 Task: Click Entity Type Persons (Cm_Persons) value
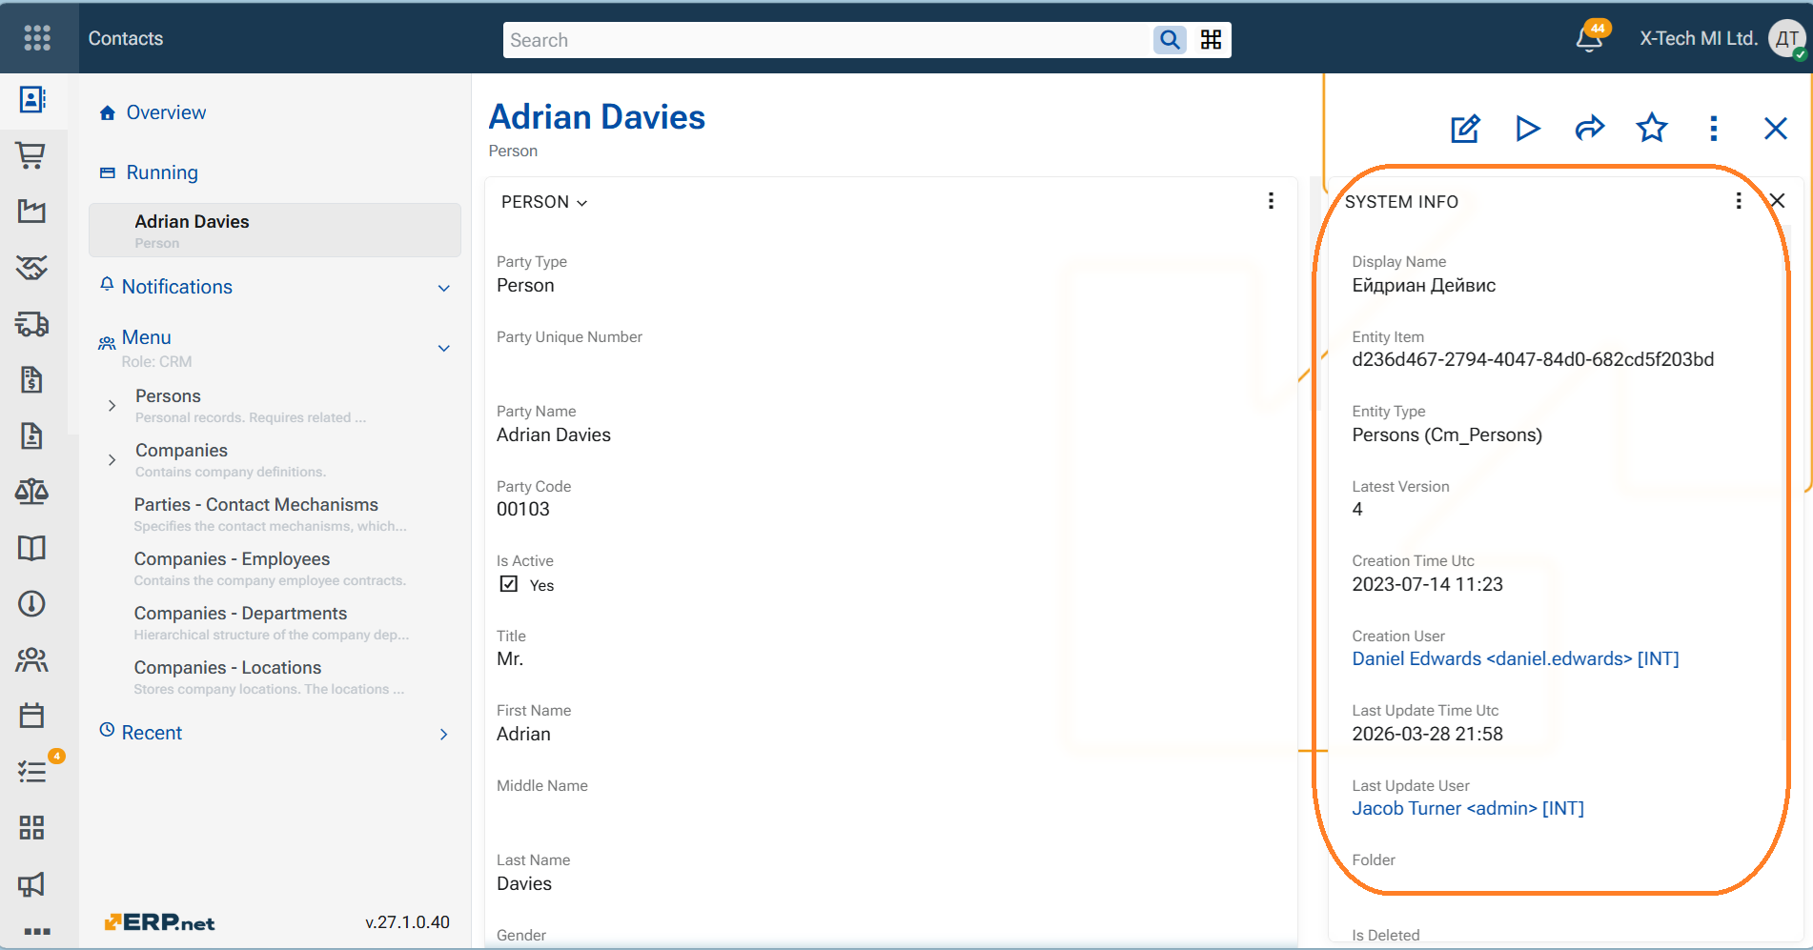tap(1447, 435)
